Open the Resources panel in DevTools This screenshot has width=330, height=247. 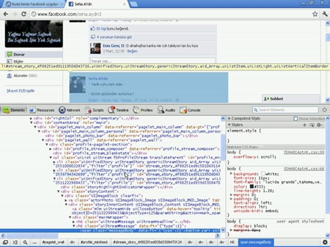42,110
